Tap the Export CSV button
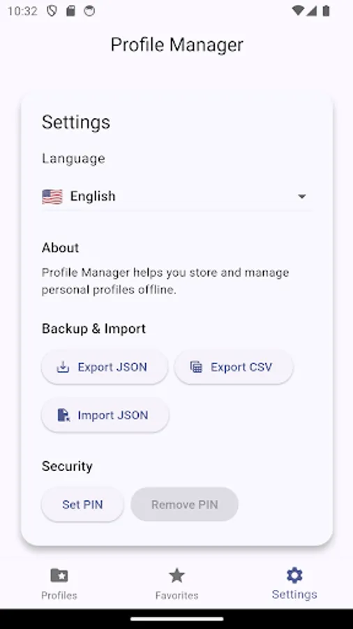353x629 pixels. (x=234, y=367)
